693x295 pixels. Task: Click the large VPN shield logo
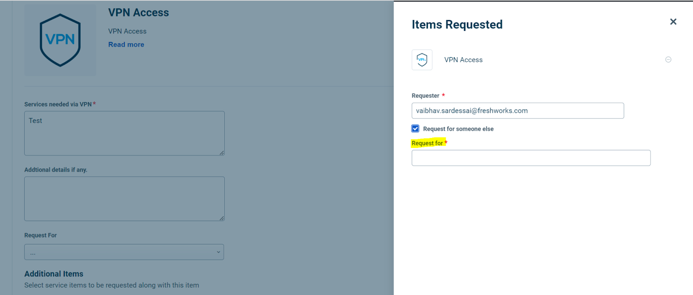60,40
